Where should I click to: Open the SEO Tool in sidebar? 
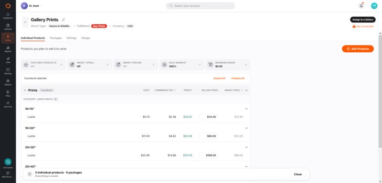click(8, 105)
